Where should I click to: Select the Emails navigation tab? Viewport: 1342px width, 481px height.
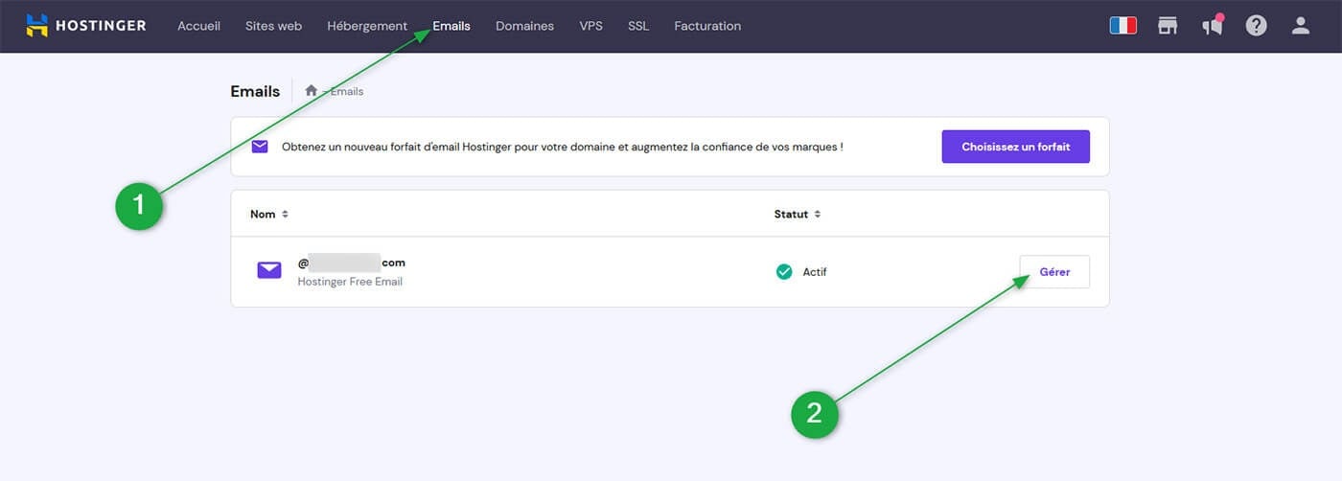point(451,26)
